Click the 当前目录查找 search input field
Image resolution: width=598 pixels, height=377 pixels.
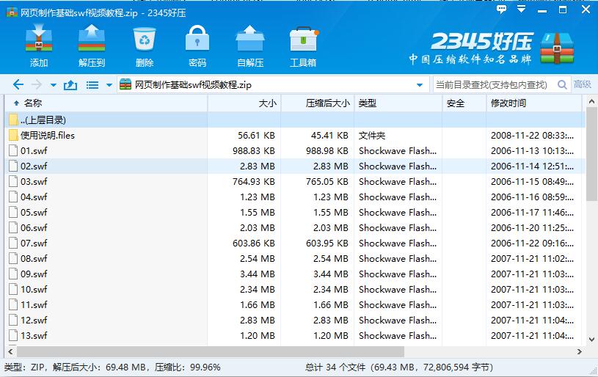point(495,84)
